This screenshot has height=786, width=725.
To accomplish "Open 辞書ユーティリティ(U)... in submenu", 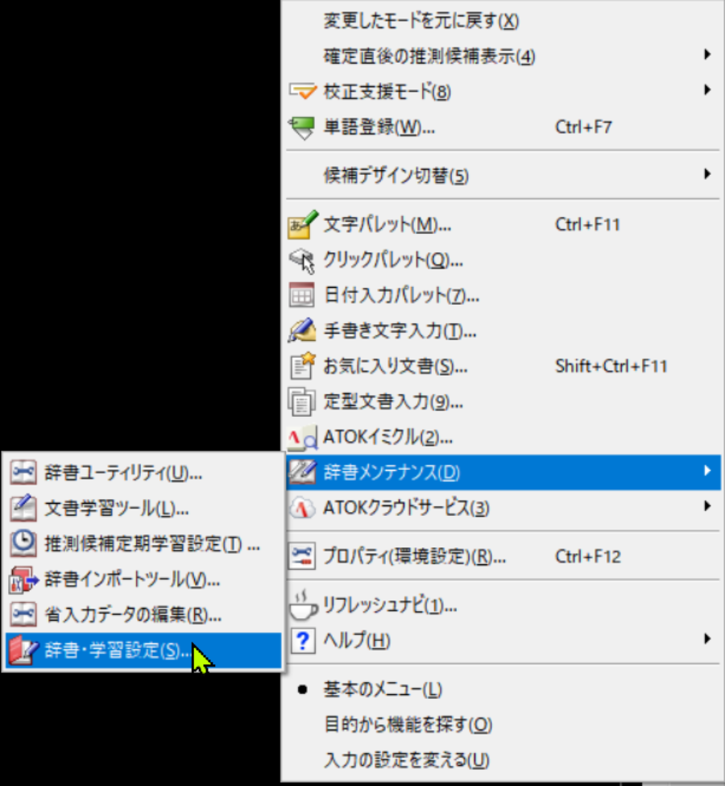I will point(143,472).
